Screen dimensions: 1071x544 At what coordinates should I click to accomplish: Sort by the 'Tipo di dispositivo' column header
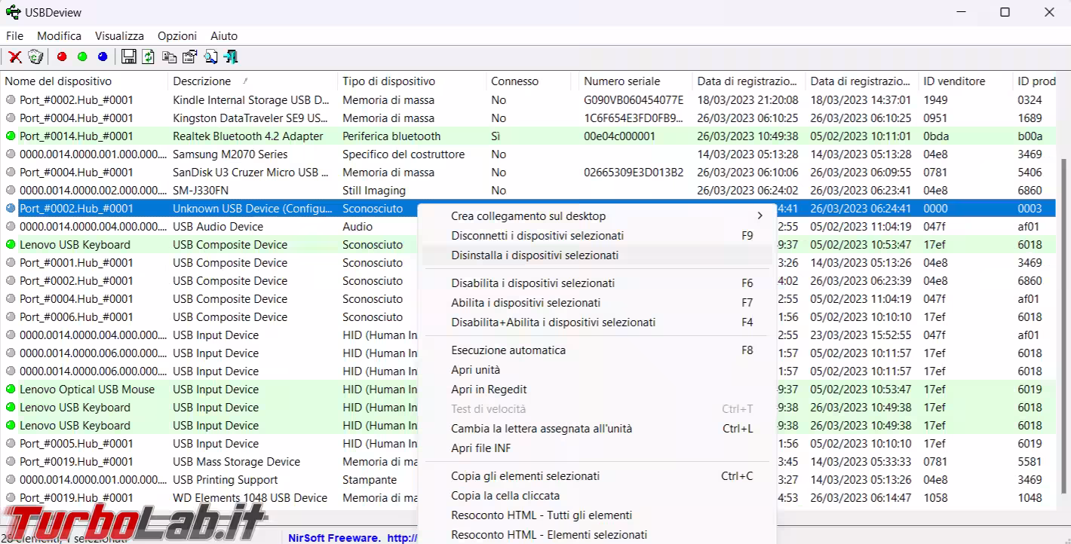click(388, 81)
